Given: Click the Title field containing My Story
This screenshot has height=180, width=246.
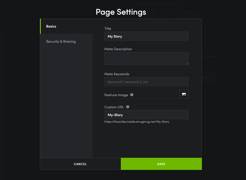Looking at the screenshot, I should tap(146, 36).
